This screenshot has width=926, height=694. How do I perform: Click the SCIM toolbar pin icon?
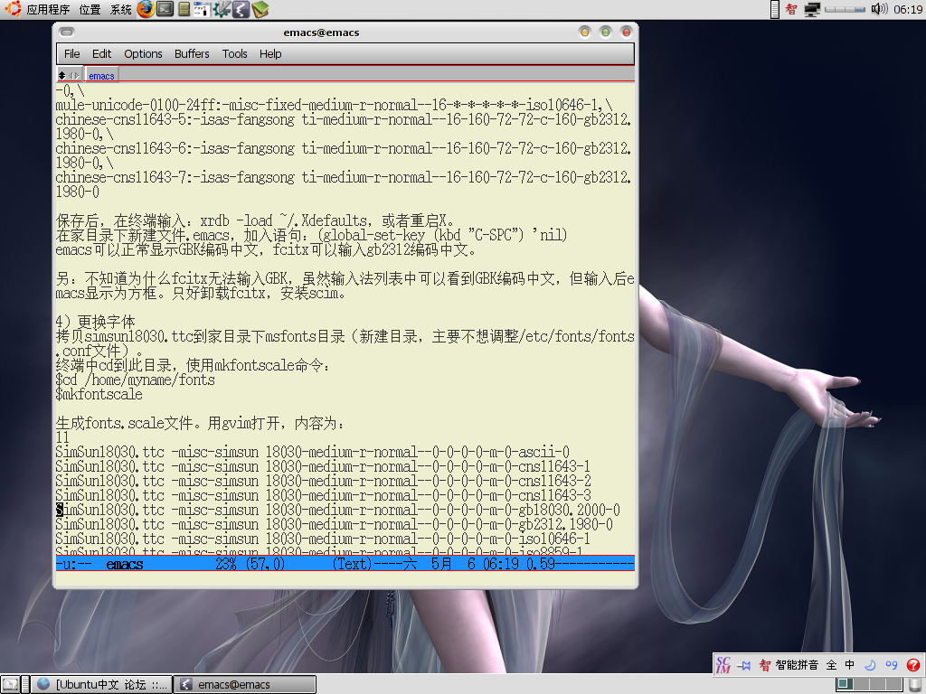(744, 666)
